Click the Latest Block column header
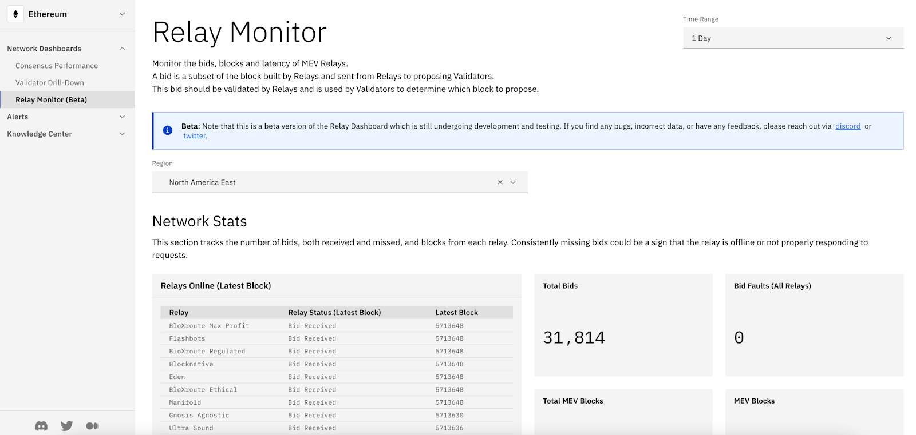The image size is (916, 435). (456, 313)
